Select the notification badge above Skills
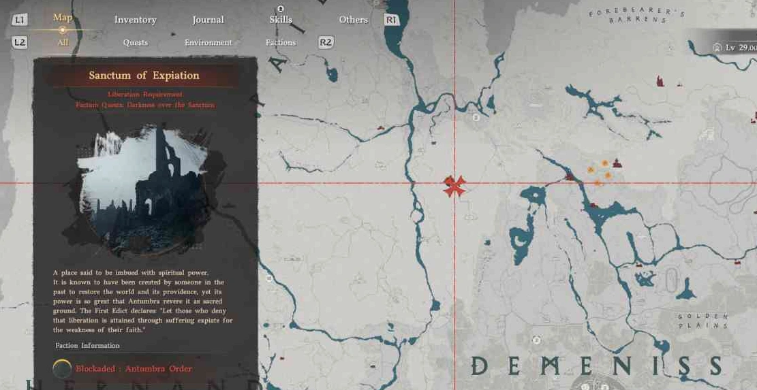This screenshot has height=390, width=757. pyautogui.click(x=280, y=9)
